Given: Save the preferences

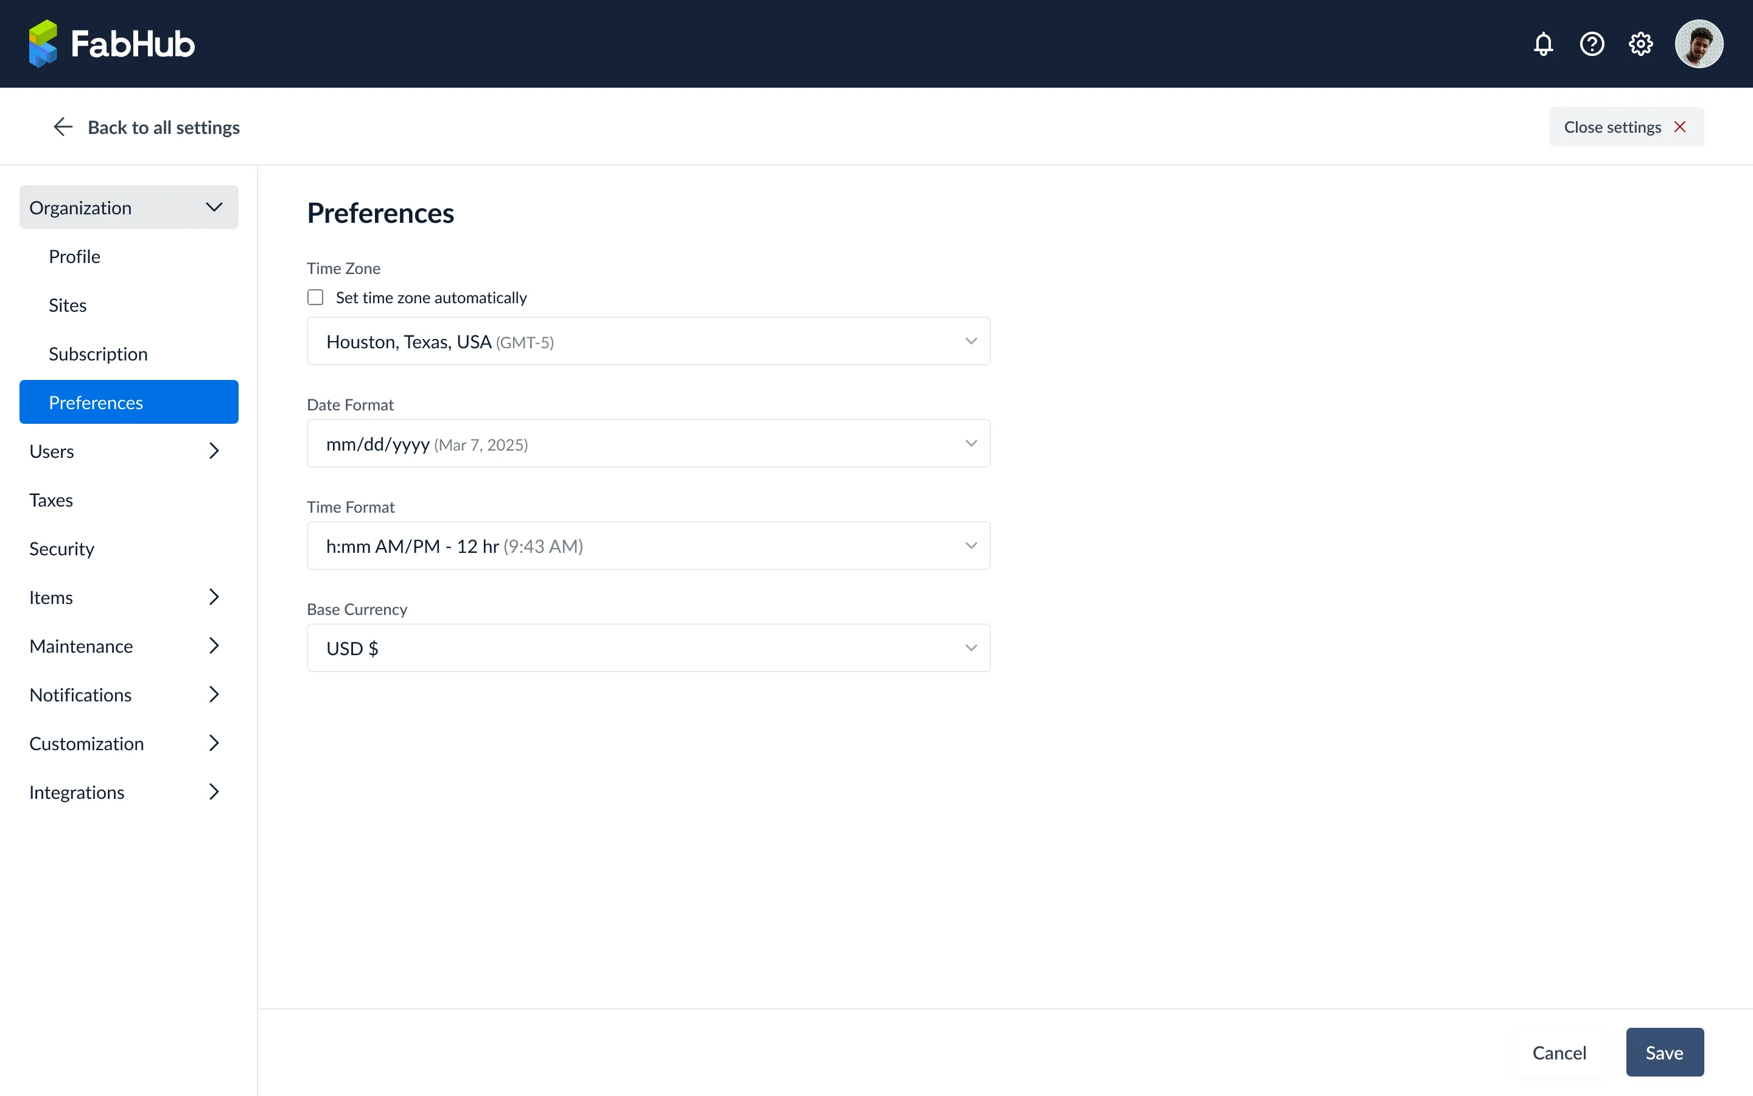Looking at the screenshot, I should pos(1664,1052).
